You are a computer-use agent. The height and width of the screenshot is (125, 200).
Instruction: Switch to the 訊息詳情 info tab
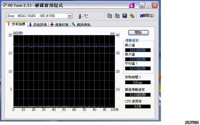click(x=38, y=24)
